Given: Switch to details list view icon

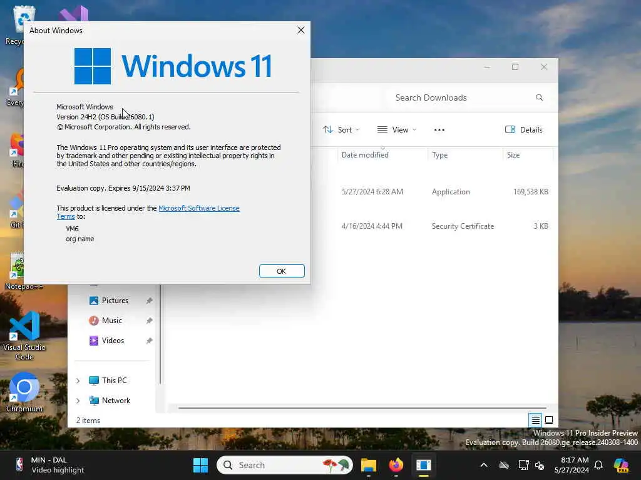Looking at the screenshot, I should coord(536,420).
